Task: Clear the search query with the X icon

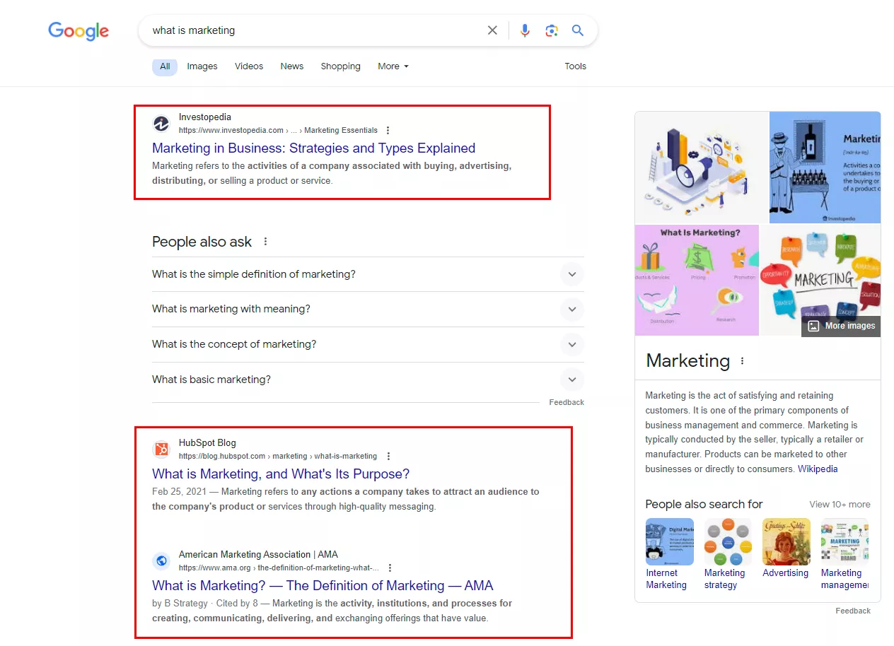Action: pyautogui.click(x=492, y=30)
